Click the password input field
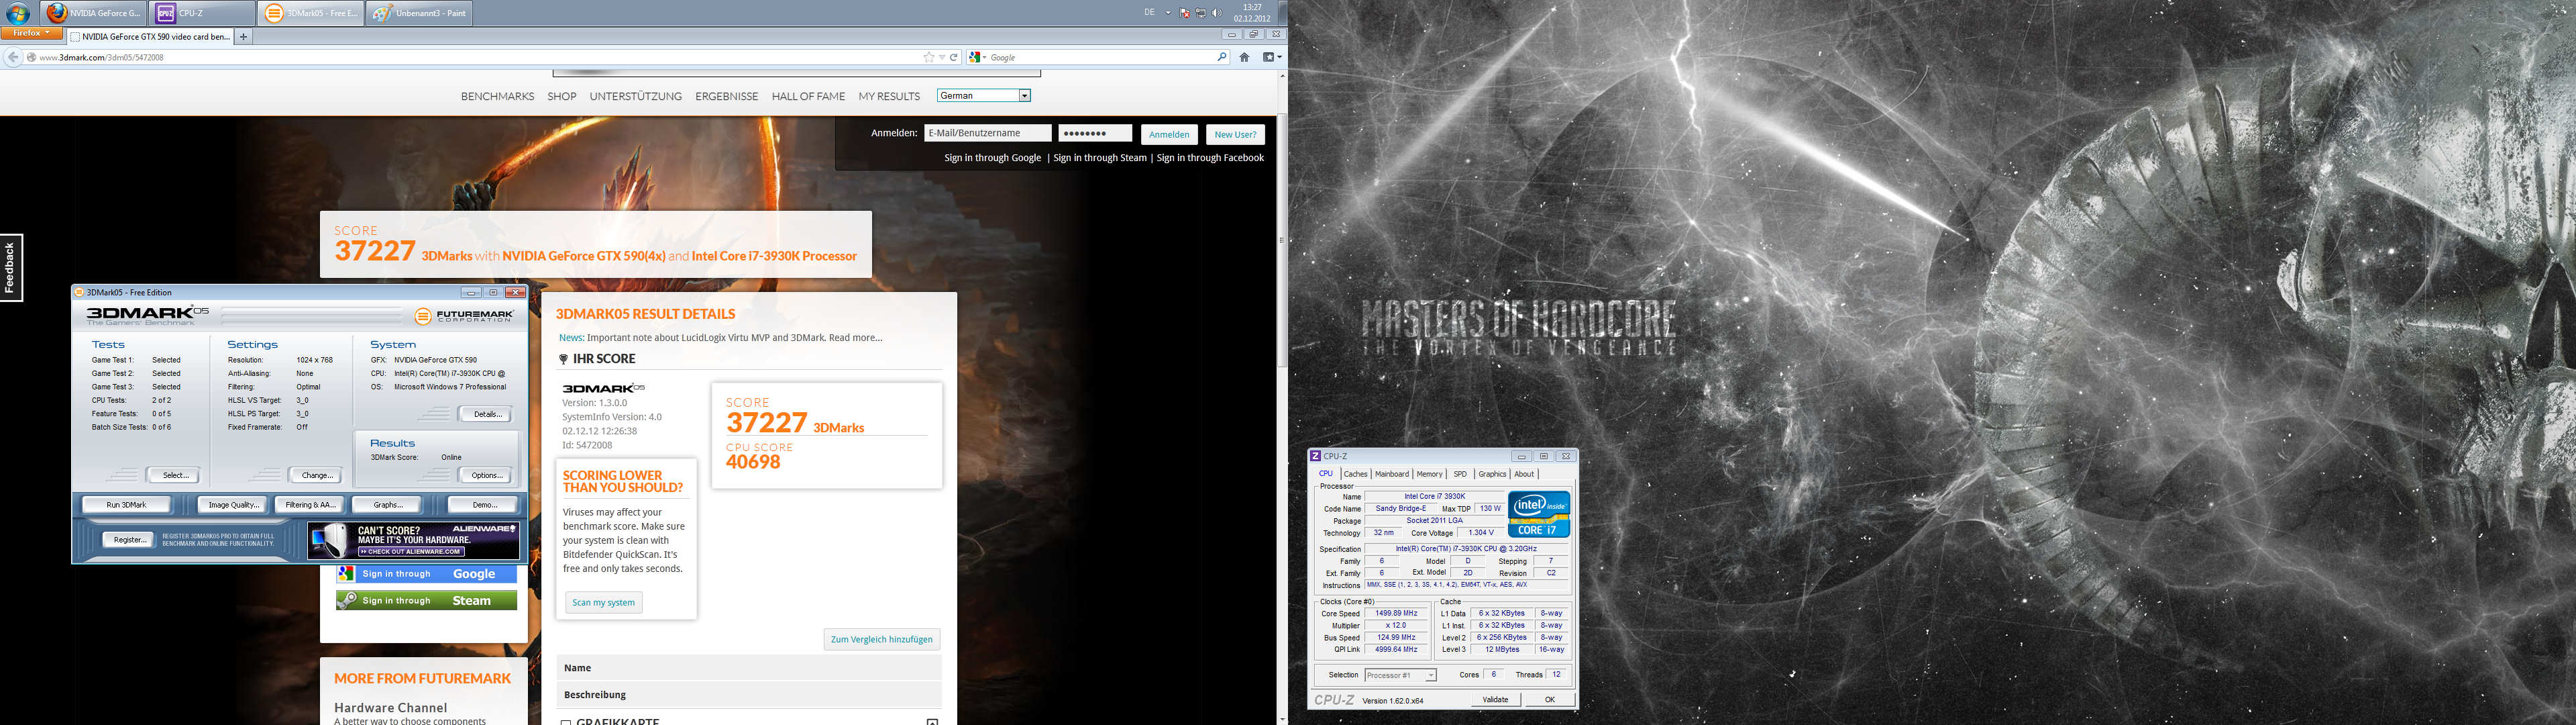 click(1095, 133)
